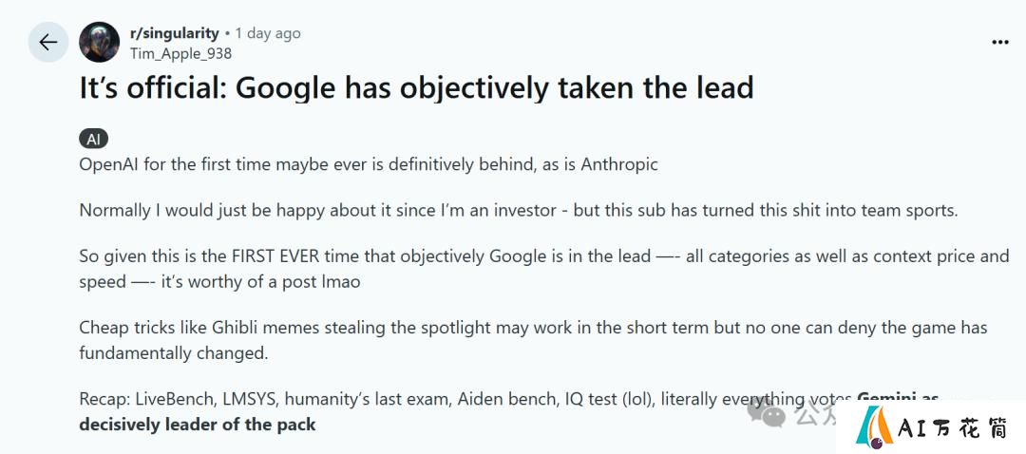Image resolution: width=1026 pixels, height=454 pixels.
Task: Select the AI post flair tag
Action: [93, 139]
